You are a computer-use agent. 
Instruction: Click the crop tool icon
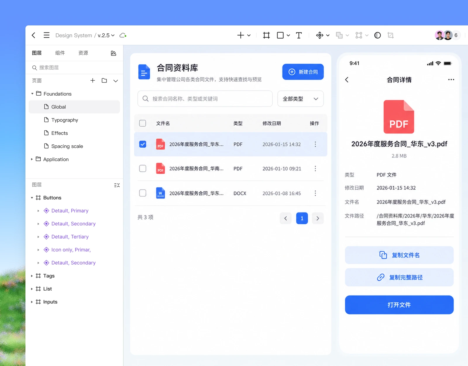[x=390, y=35]
